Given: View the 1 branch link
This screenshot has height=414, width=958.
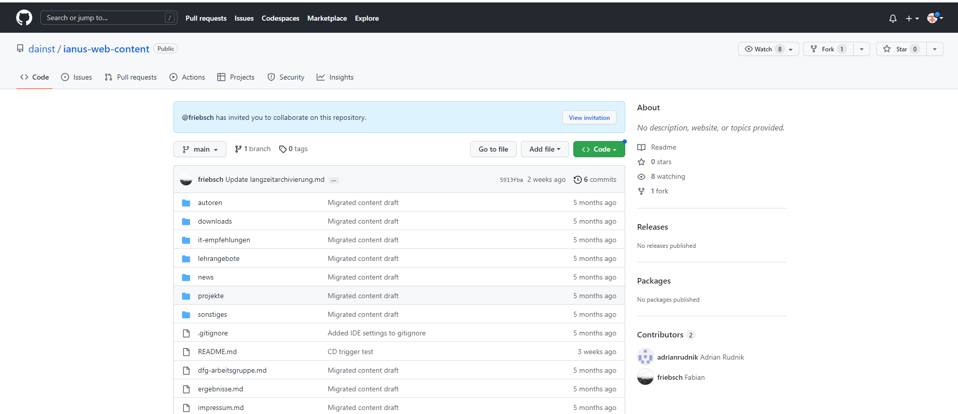Looking at the screenshot, I should [x=253, y=149].
